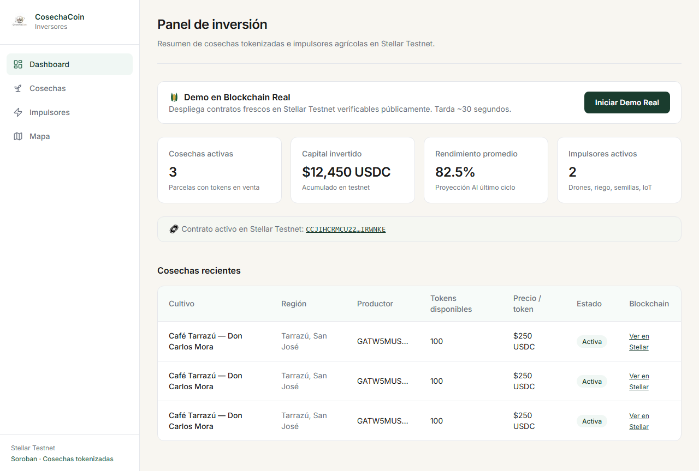Screen dimensions: 699x471
Task: Click the Panel de inversión page heading
Action: click(x=212, y=25)
